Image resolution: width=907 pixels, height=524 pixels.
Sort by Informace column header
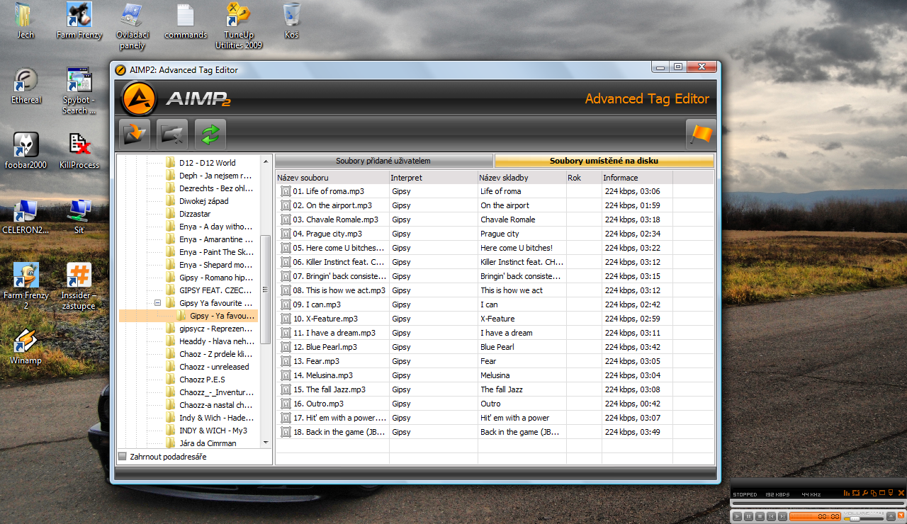[637, 178]
